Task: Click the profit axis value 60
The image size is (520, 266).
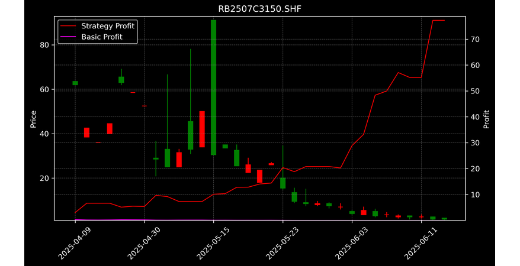Action: (474, 65)
